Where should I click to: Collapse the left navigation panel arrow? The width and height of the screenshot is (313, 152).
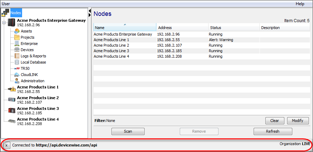click(90, 11)
